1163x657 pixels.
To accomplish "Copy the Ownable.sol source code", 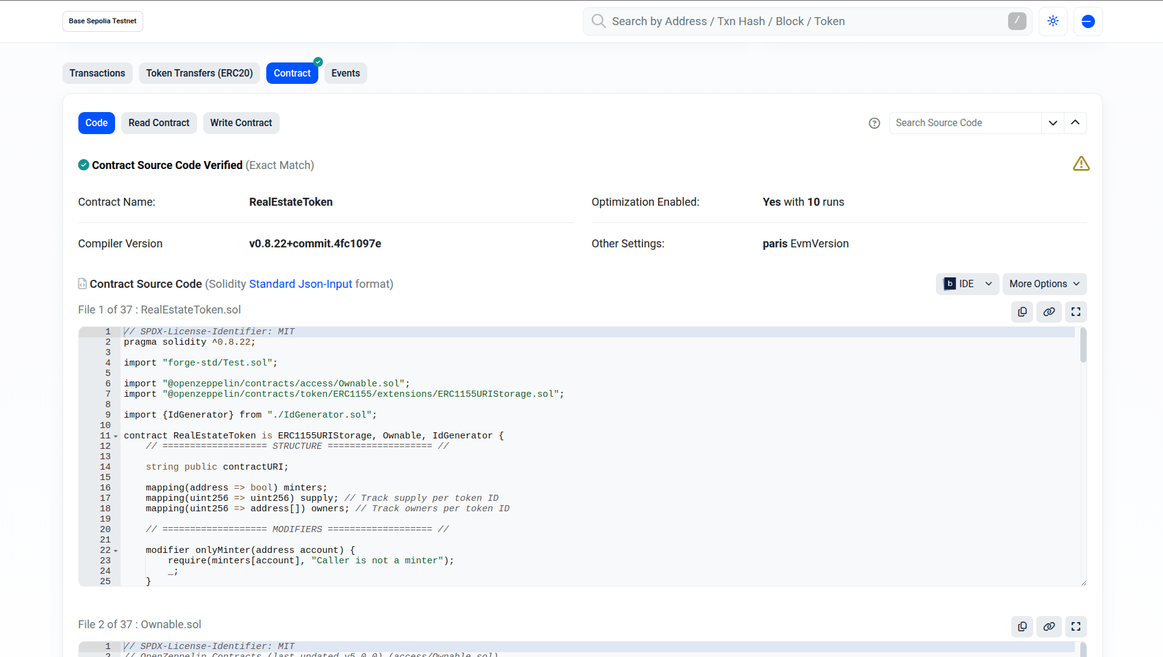I will coord(1022,626).
